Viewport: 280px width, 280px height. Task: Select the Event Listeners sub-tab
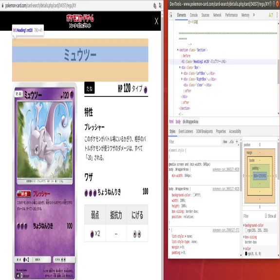click(x=186, y=131)
